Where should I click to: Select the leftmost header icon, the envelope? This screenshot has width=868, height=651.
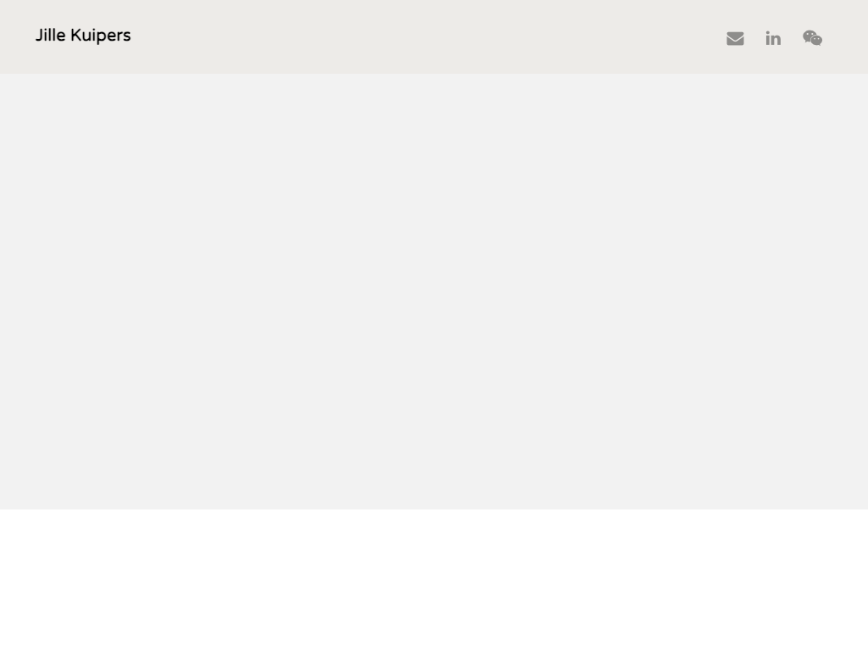point(735,39)
